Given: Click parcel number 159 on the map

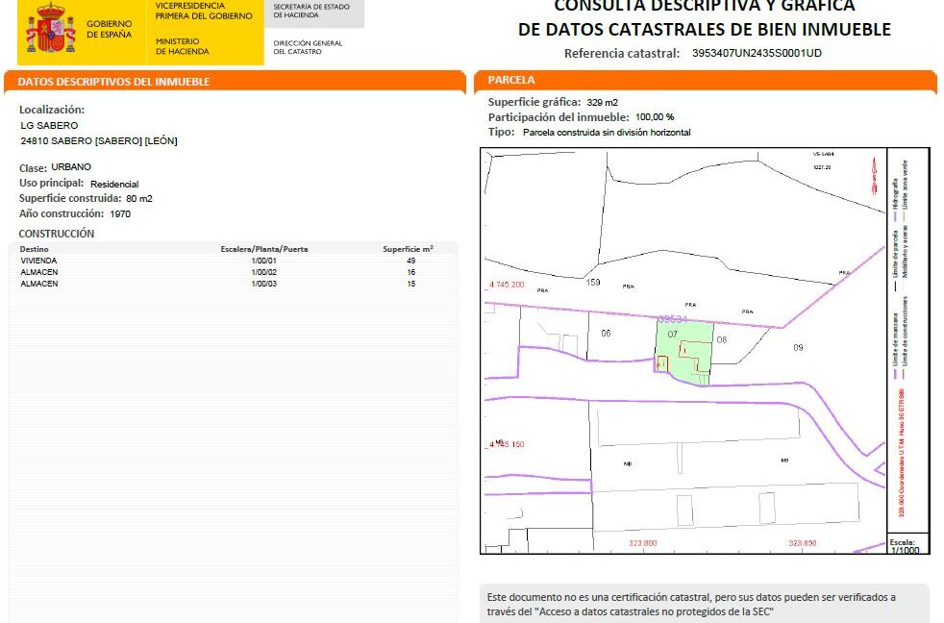Looking at the screenshot, I should (593, 282).
